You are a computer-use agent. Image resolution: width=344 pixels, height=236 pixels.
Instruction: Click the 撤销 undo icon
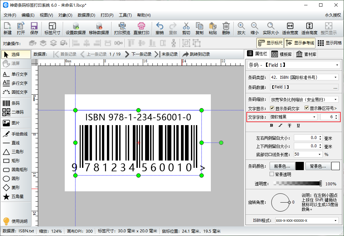click(x=159, y=28)
